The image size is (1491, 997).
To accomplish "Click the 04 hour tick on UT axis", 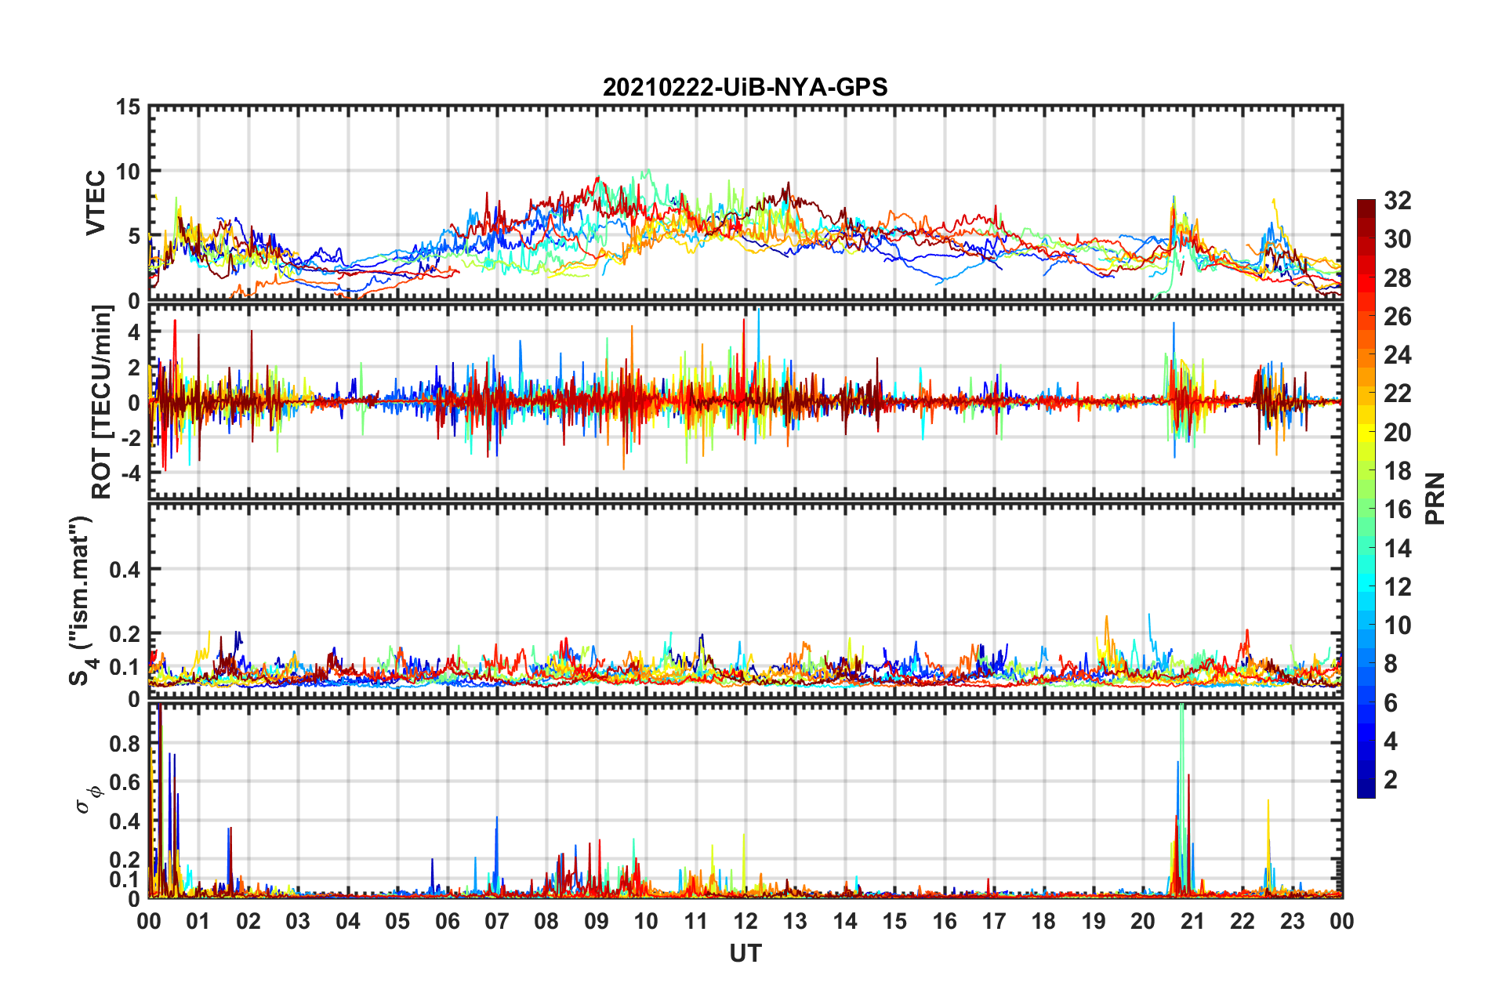I will tap(348, 921).
